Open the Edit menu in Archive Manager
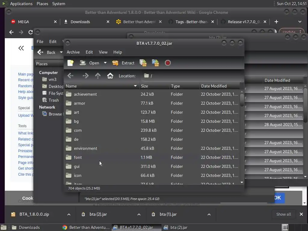 pyautogui.click(x=89, y=52)
